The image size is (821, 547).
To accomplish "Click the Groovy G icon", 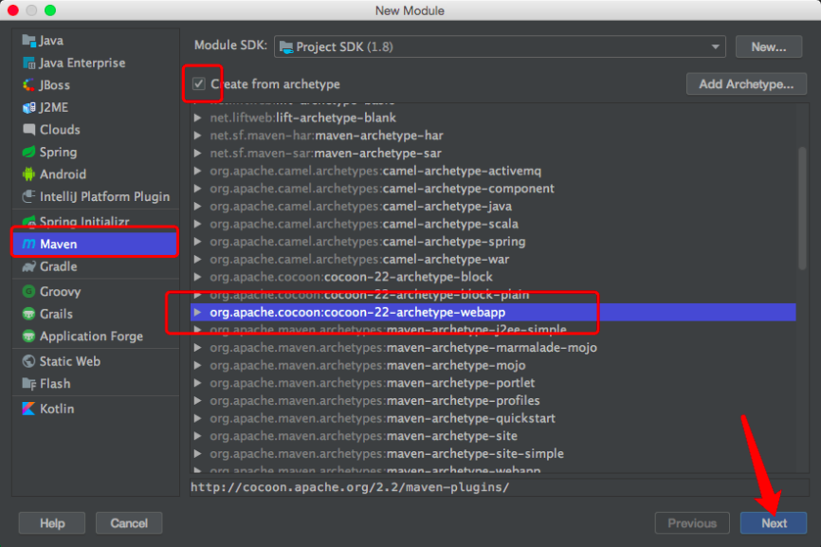I will click(x=28, y=292).
